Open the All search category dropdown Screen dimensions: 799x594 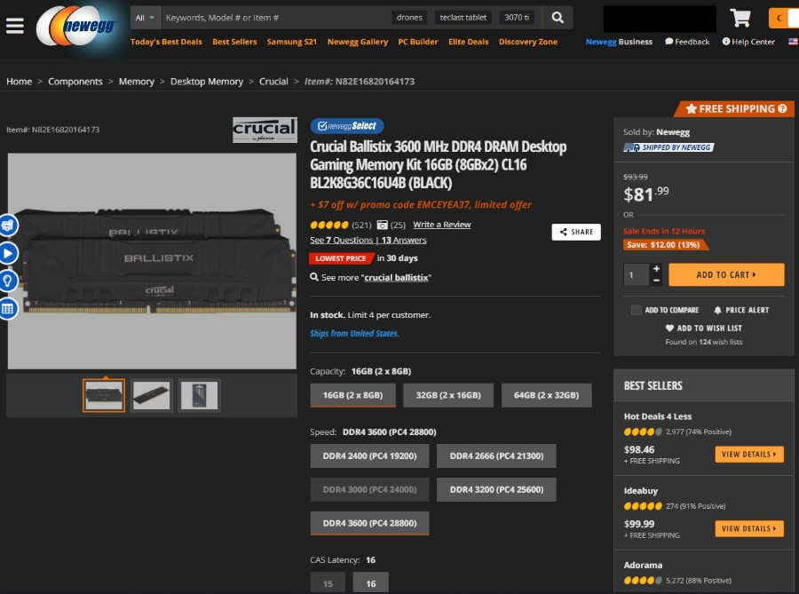[146, 18]
